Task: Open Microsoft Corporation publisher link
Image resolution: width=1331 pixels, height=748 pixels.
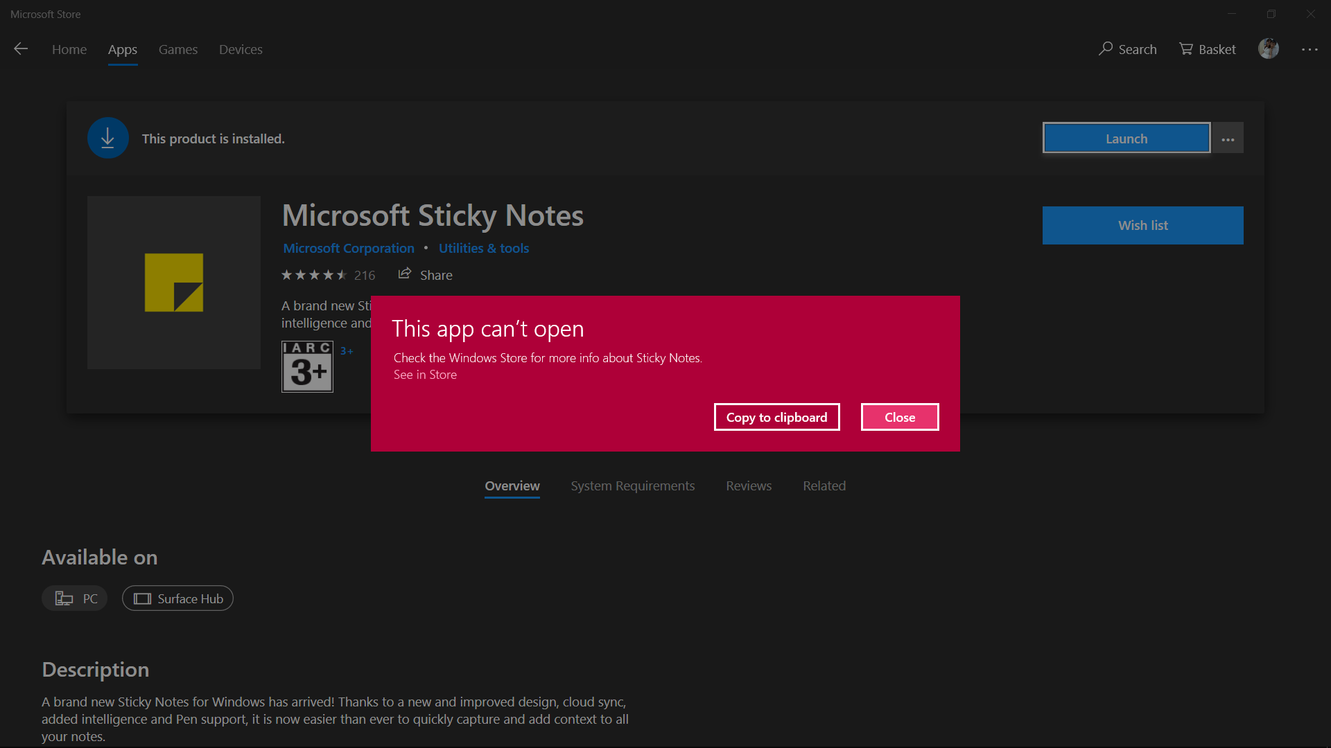Action: [348, 248]
